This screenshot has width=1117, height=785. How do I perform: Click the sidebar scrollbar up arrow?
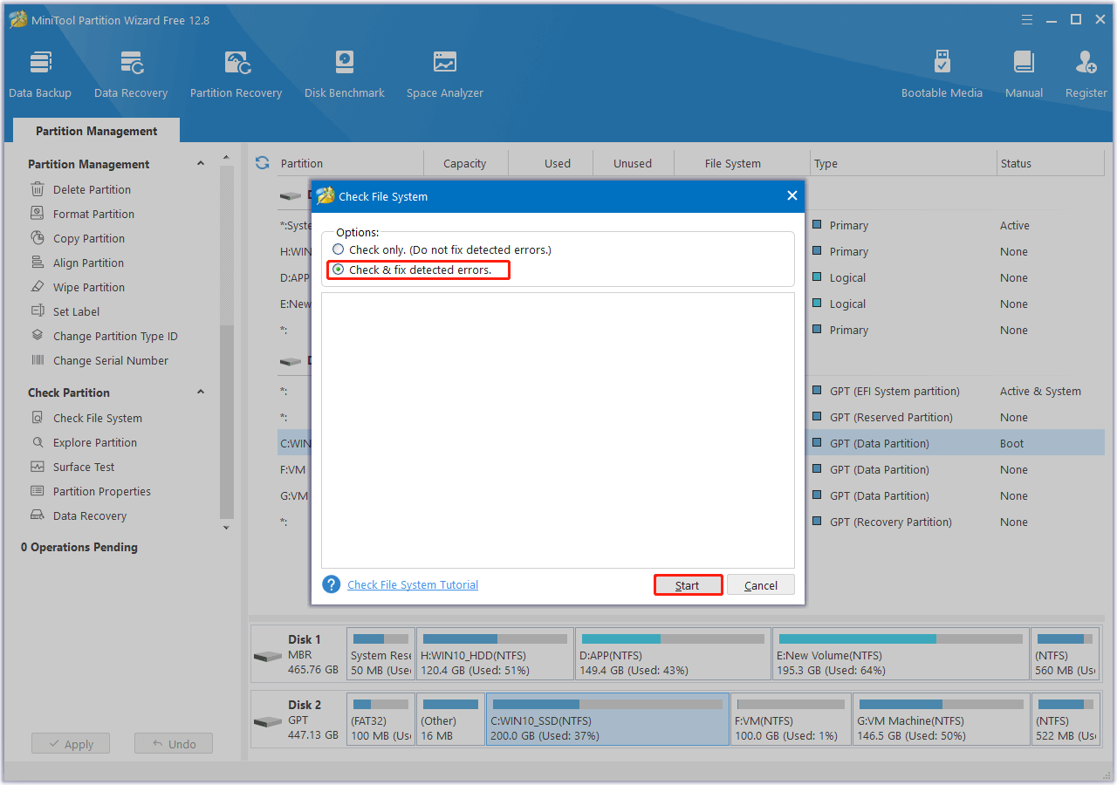pyautogui.click(x=227, y=158)
